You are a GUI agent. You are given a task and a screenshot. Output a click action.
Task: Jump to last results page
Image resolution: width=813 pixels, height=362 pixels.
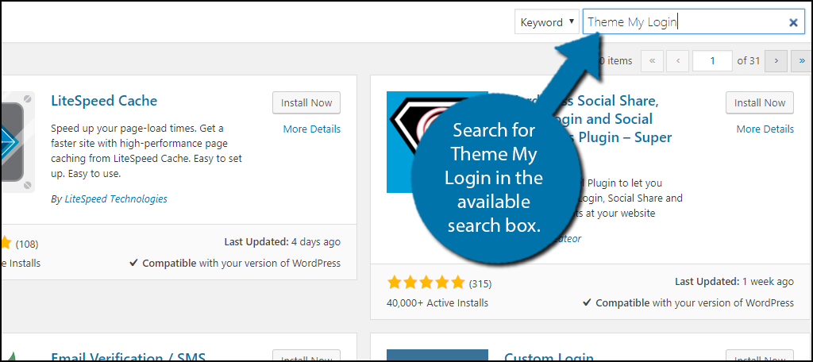[x=802, y=60]
